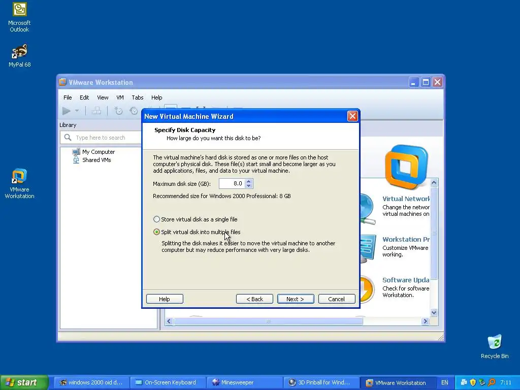The height and width of the screenshot is (390, 520).
Task: Click the yellow security shield tray icon
Action: 473,382
